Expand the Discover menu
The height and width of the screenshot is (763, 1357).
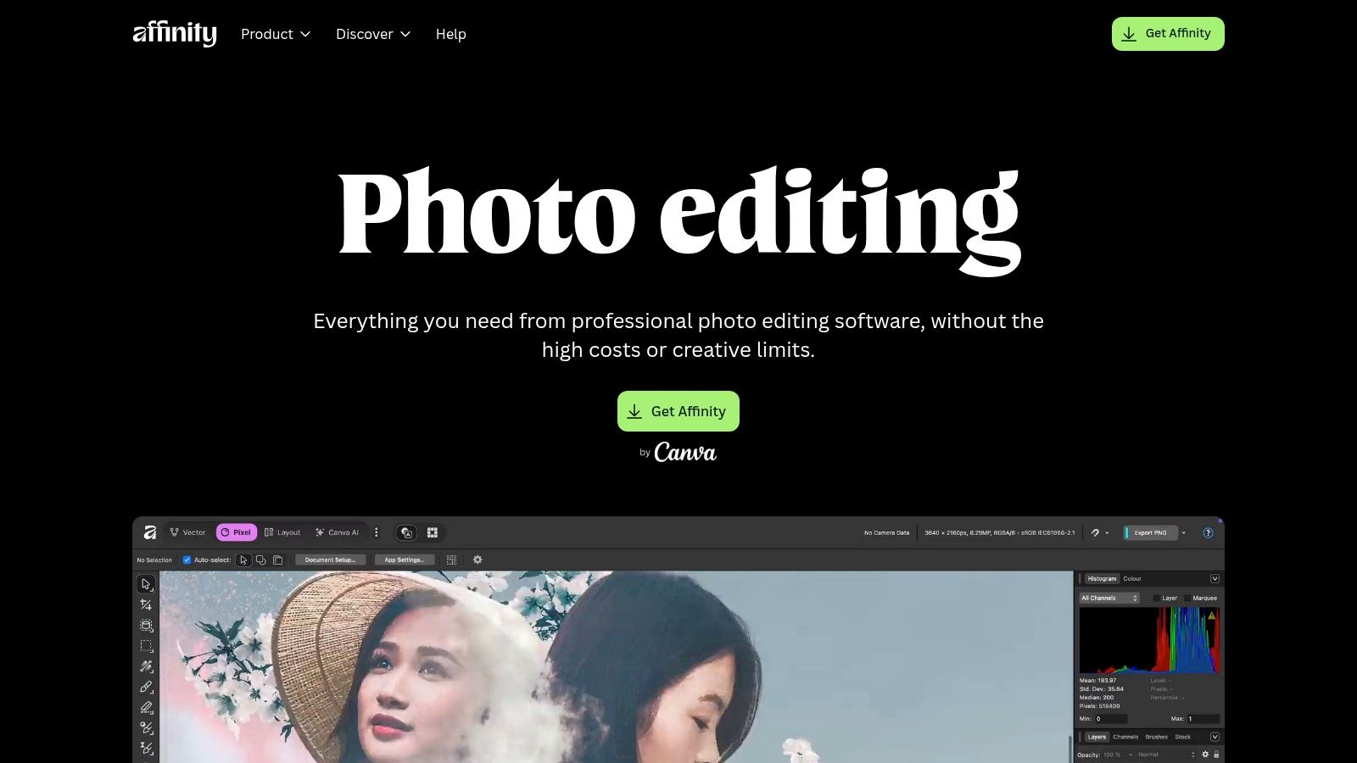click(x=373, y=34)
